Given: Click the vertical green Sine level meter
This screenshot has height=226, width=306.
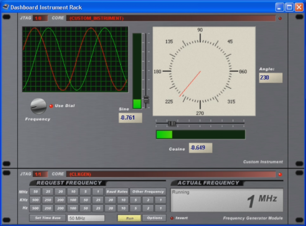Looking at the screenshot, I should pos(137,71).
